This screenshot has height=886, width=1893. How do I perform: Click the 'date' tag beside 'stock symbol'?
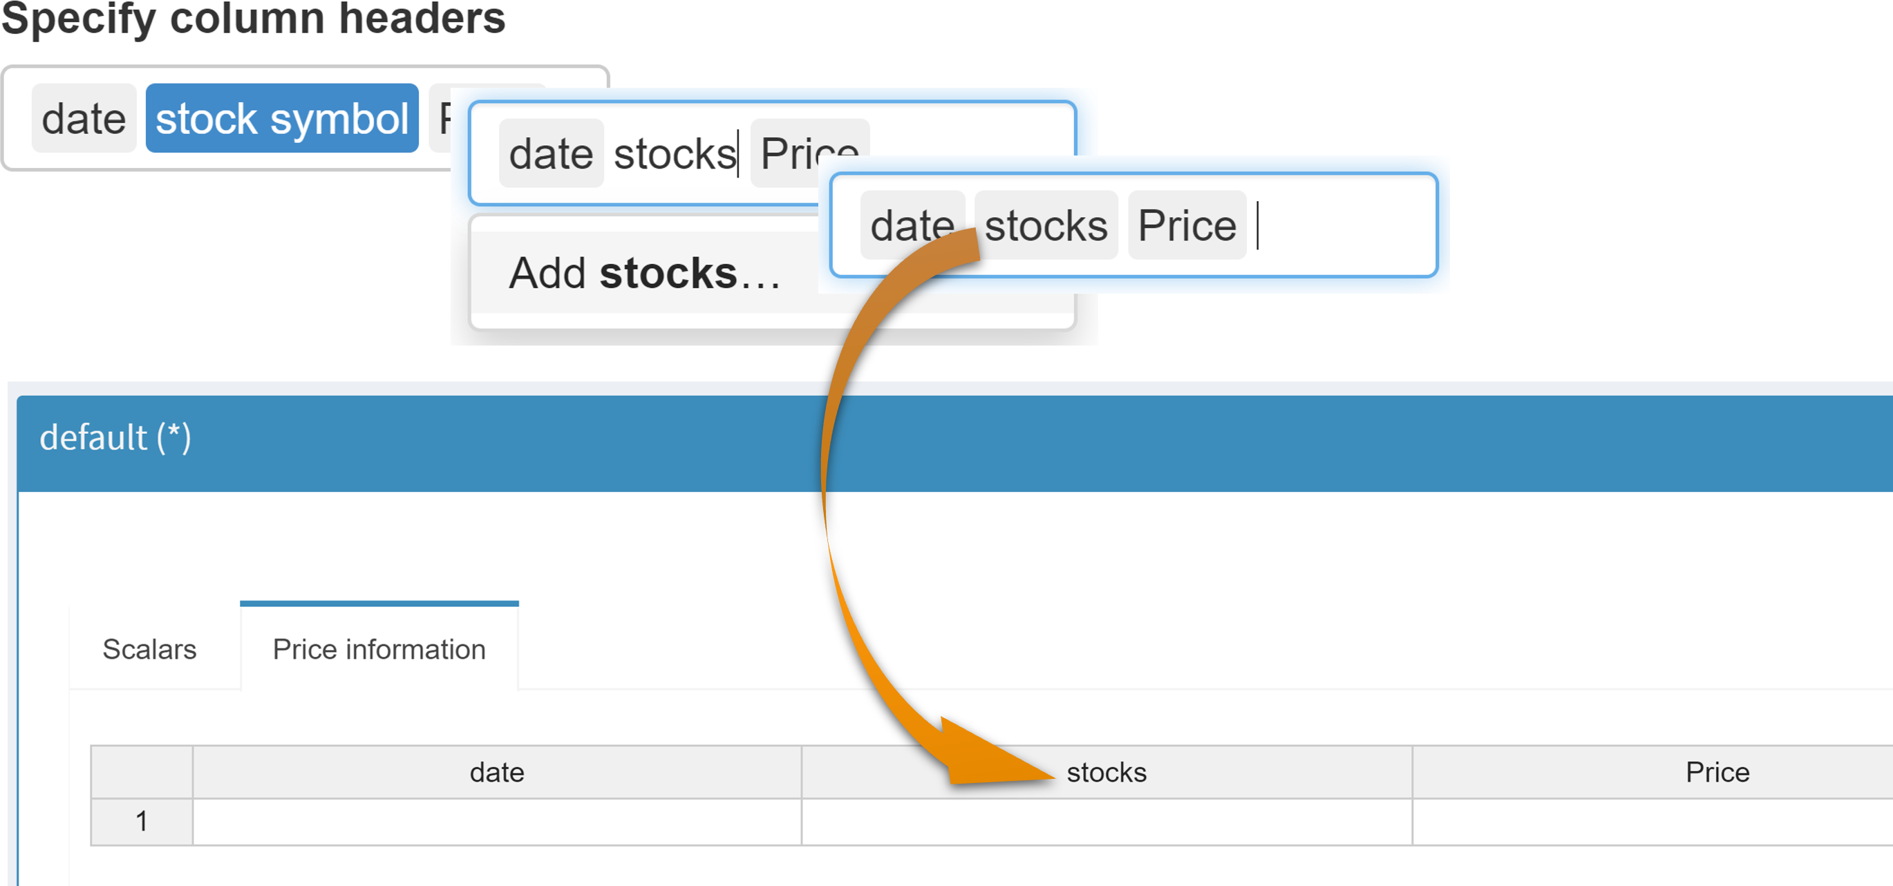84,119
